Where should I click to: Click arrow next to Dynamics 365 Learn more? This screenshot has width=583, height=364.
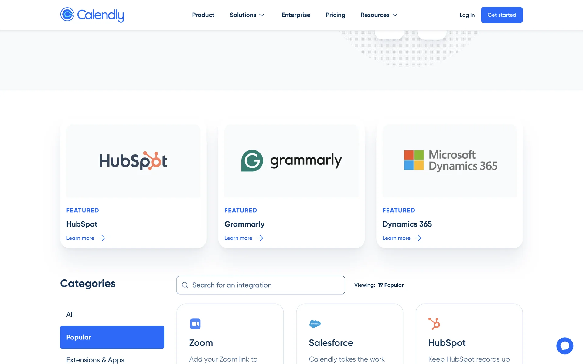point(418,238)
